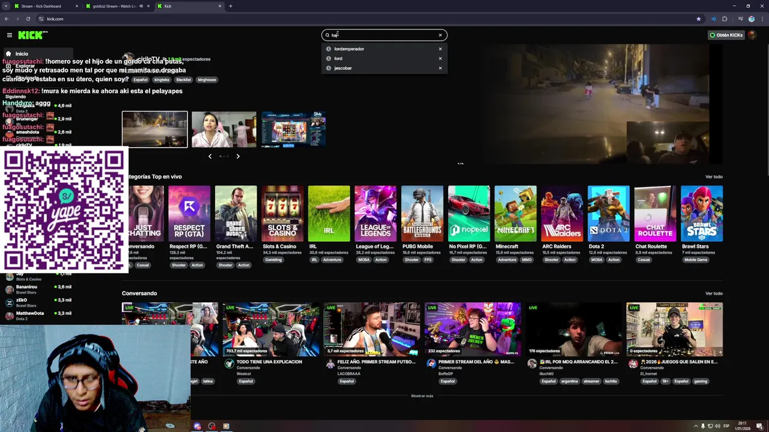The width and height of the screenshot is (769, 432).
Task: Open the Westcol channel avatar
Action: [x=229, y=364]
